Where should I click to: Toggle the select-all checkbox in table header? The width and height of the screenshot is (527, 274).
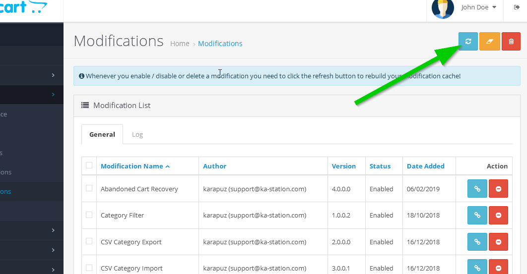click(x=89, y=165)
